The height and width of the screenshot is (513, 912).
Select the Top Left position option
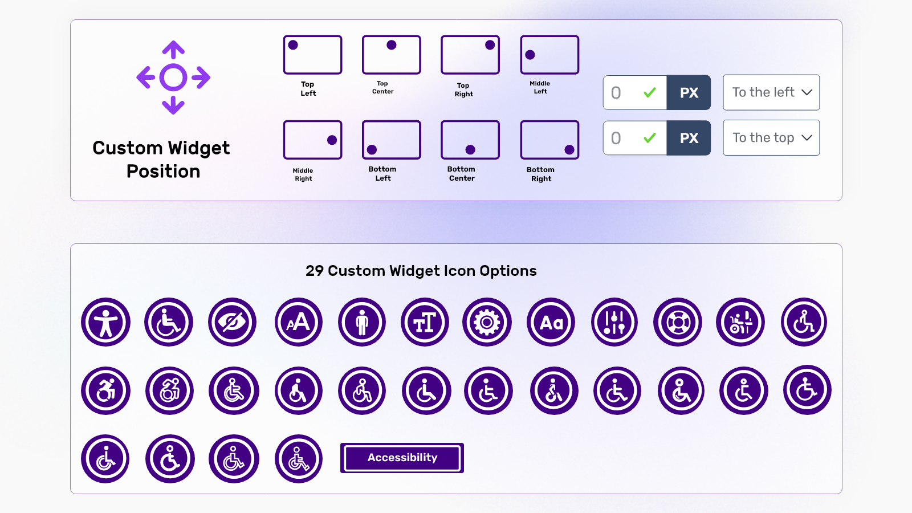coord(312,55)
